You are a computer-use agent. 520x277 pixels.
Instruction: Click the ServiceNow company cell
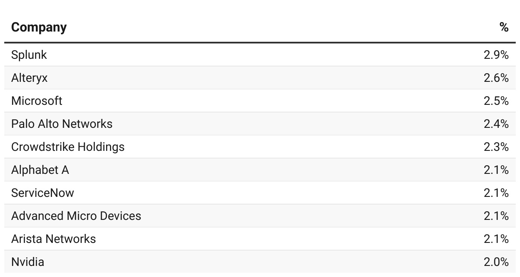point(43,193)
